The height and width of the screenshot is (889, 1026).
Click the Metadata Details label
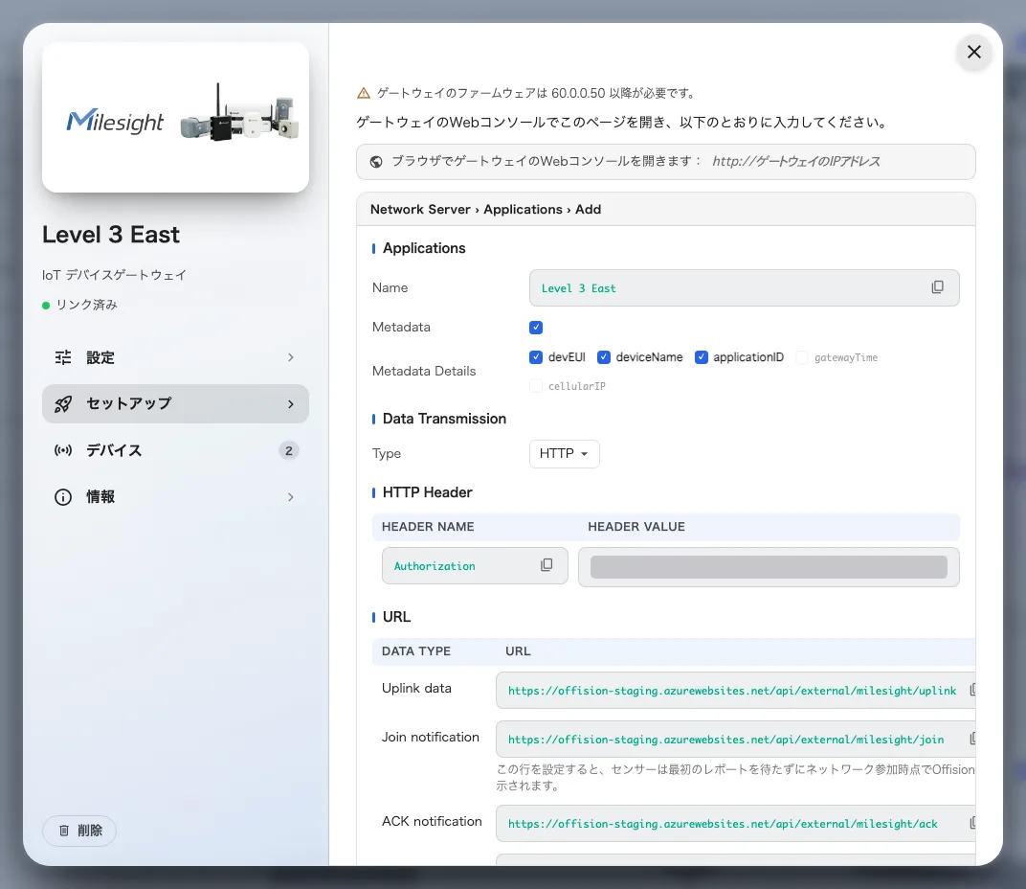(x=424, y=371)
